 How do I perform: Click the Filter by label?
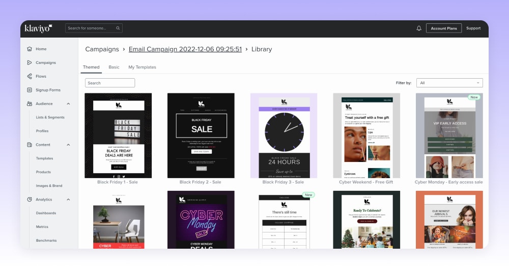pos(404,83)
